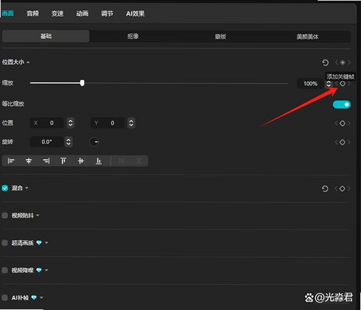Click the horizontal center align icon
361x310 pixels.
[29, 161]
